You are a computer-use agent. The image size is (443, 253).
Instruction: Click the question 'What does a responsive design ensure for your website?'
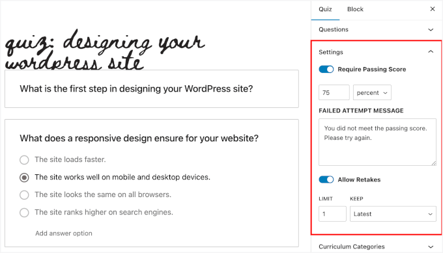pos(139,138)
